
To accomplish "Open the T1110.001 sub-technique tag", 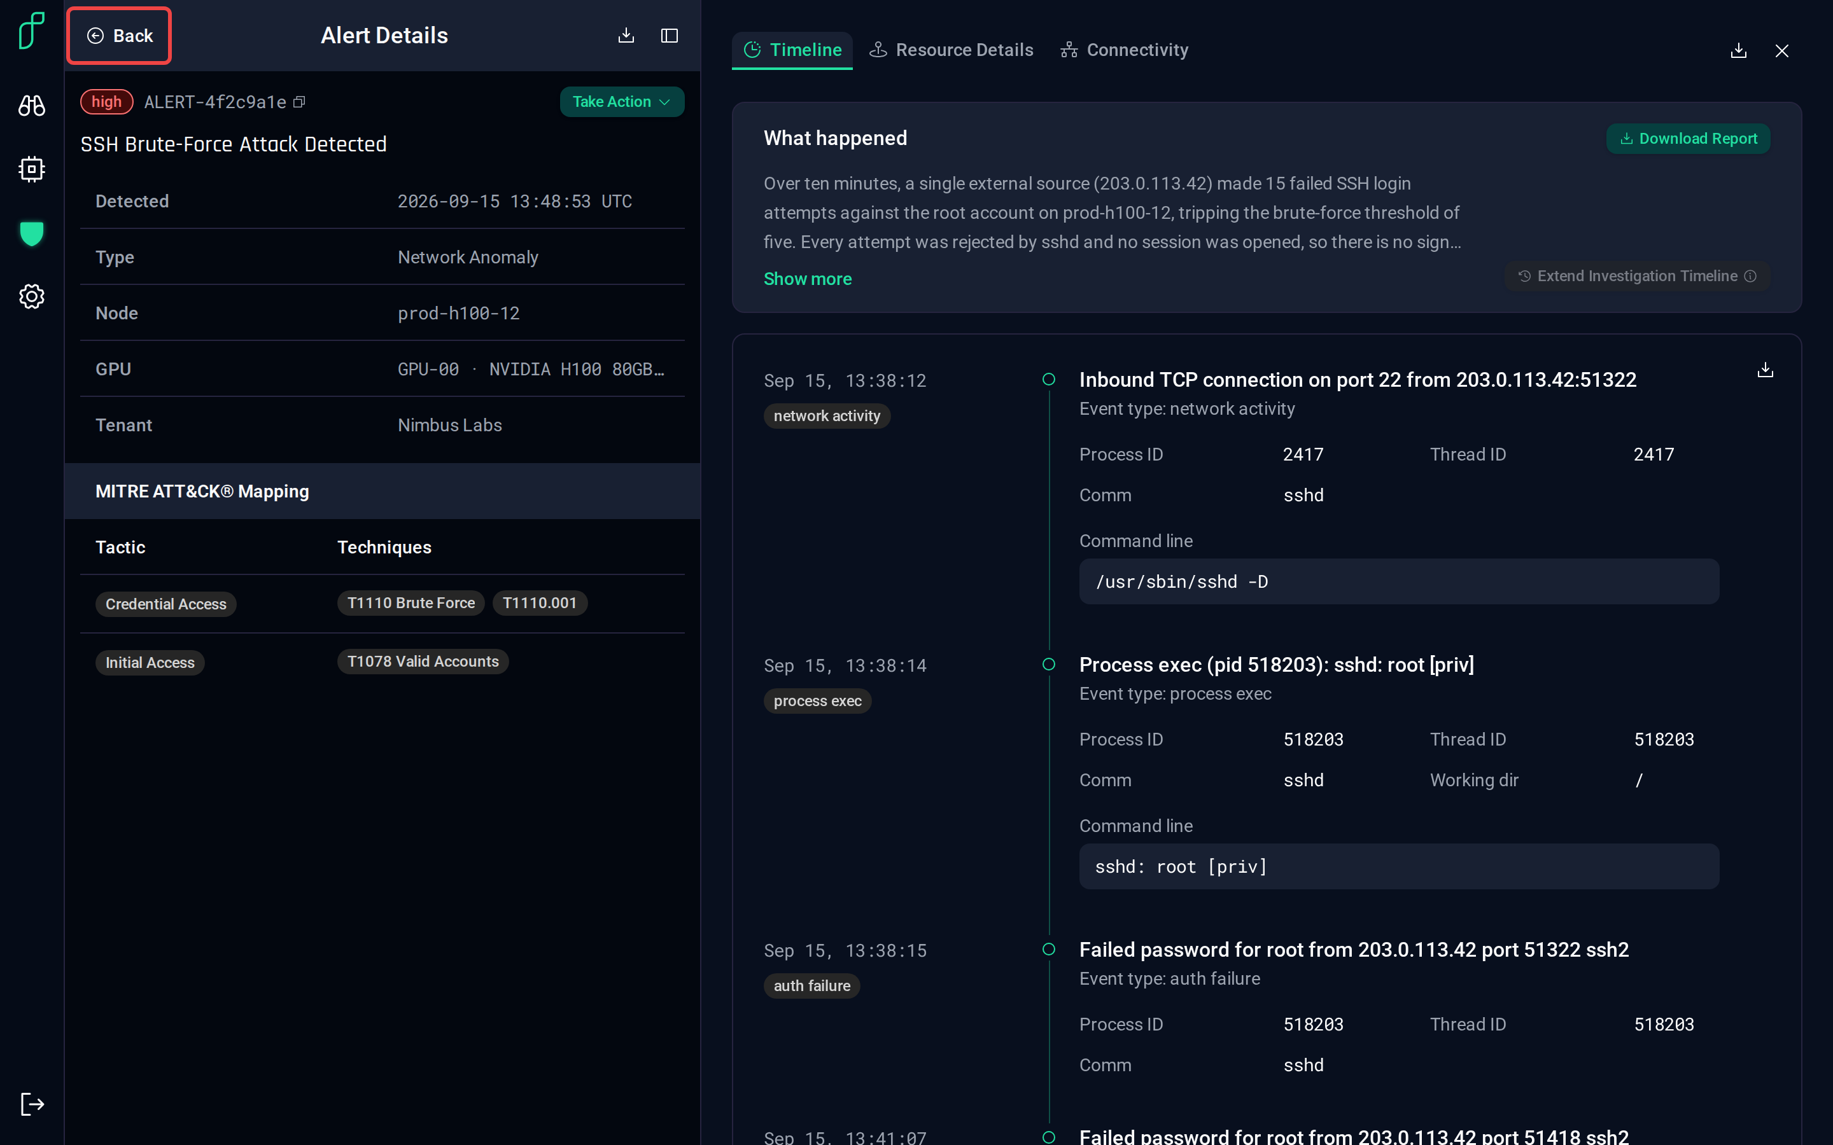I will (x=540, y=603).
